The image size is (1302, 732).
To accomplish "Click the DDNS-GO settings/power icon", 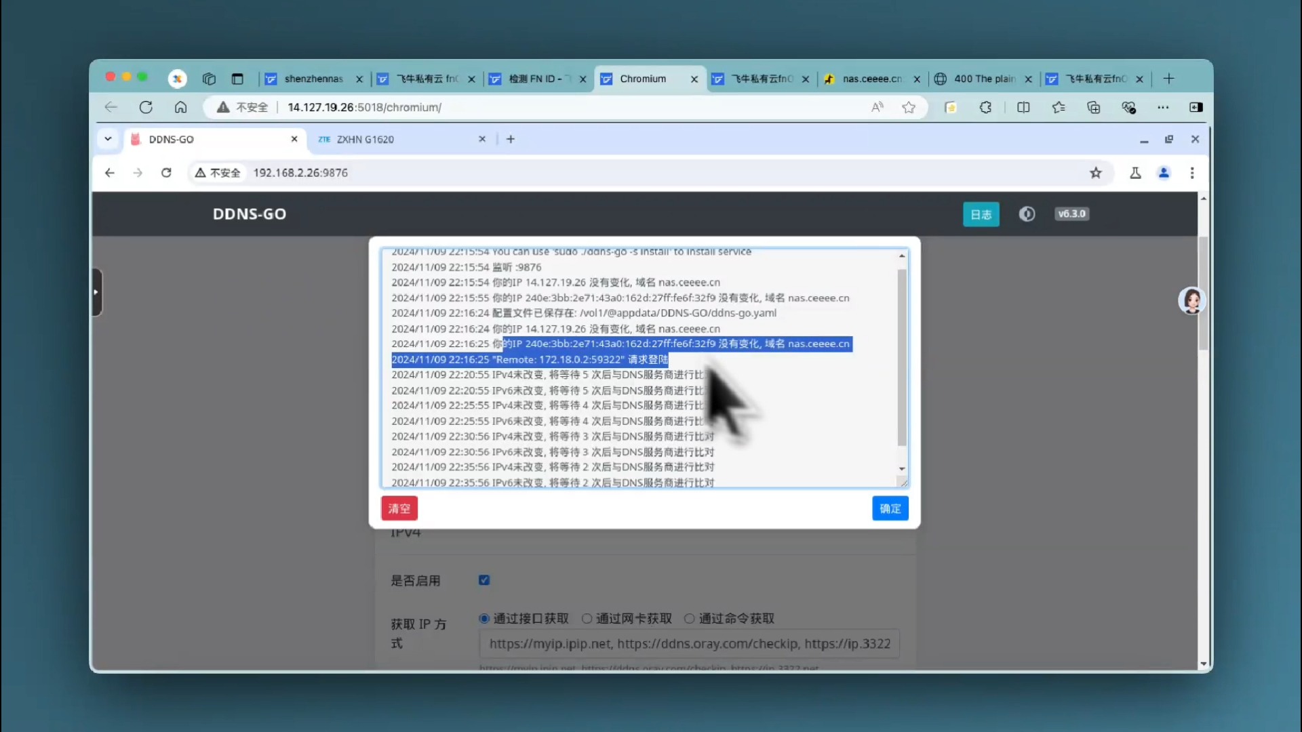I will (1027, 213).
